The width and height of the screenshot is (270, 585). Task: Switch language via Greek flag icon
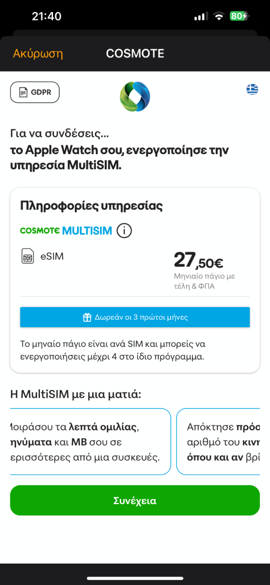252,89
